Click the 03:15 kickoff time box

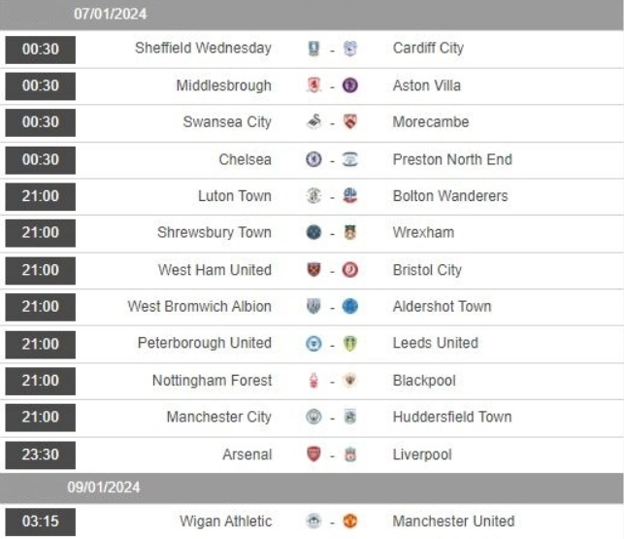40,522
